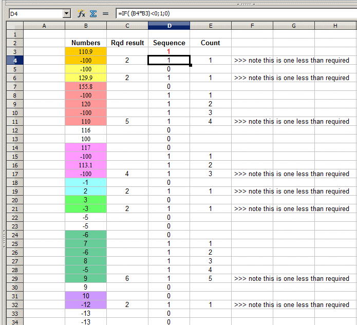Click the Function equals sign icon
Screen dimensions: 357x325
pyautogui.click(x=106, y=14)
